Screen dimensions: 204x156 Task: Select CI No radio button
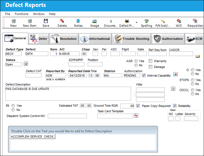[x=193, y=74]
